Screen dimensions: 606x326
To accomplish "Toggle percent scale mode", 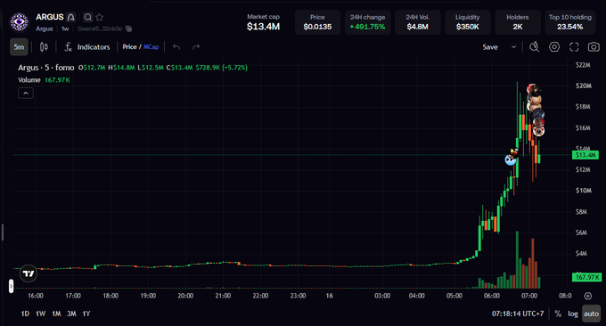I will click(x=558, y=314).
